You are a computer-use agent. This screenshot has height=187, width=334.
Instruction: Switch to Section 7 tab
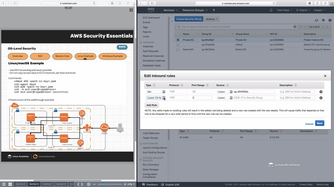(x=47, y=184)
